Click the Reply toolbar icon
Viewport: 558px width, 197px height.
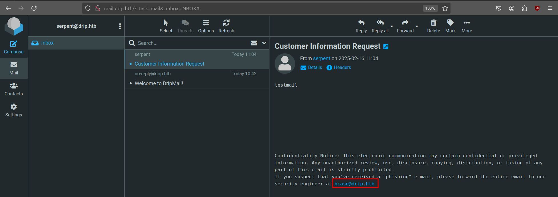click(361, 23)
